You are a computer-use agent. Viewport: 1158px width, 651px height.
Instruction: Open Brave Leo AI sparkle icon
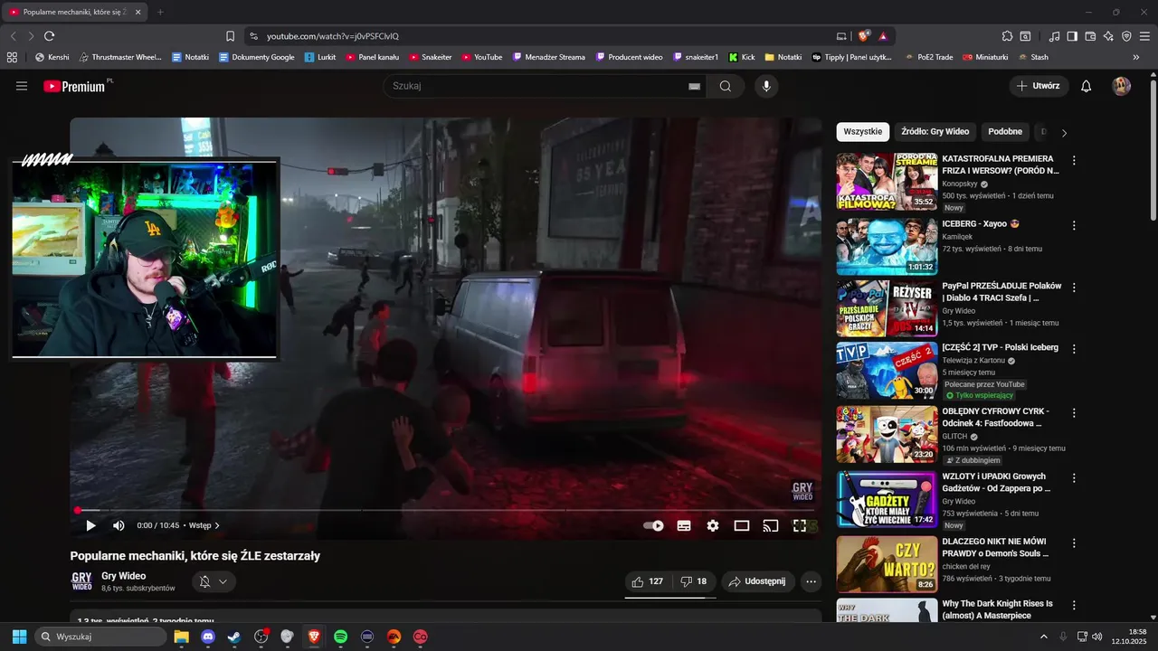point(1108,36)
